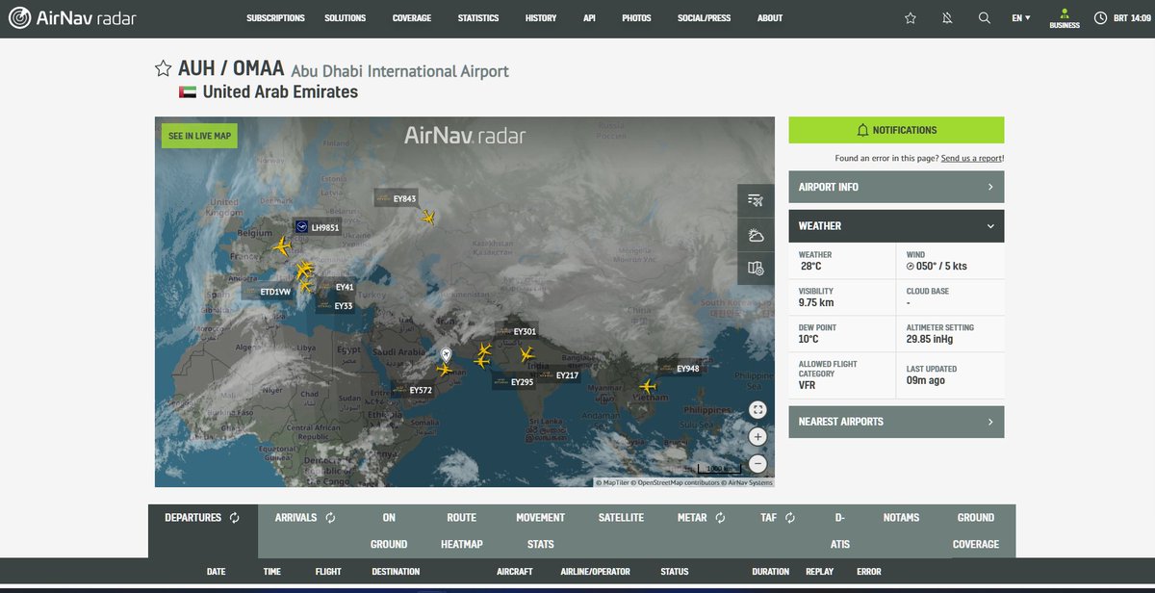Expand the Nearest Airports panel

[x=896, y=422]
